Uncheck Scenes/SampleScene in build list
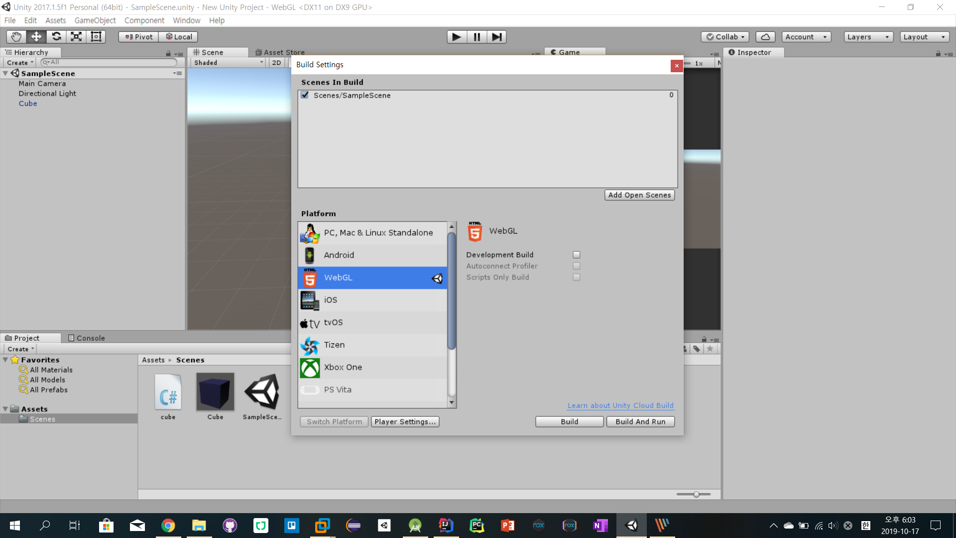This screenshot has height=538, width=956. pos(305,95)
